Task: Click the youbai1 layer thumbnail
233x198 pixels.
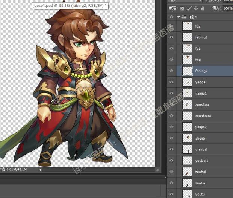Action: [x=187, y=161]
